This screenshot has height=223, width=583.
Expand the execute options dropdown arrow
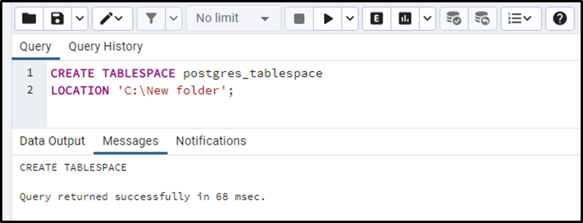pos(350,18)
